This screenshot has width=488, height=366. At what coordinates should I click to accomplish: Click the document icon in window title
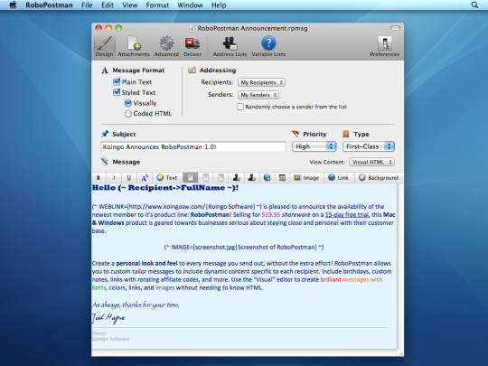click(192, 28)
